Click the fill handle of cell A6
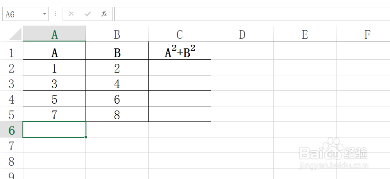 pyautogui.click(x=86, y=137)
